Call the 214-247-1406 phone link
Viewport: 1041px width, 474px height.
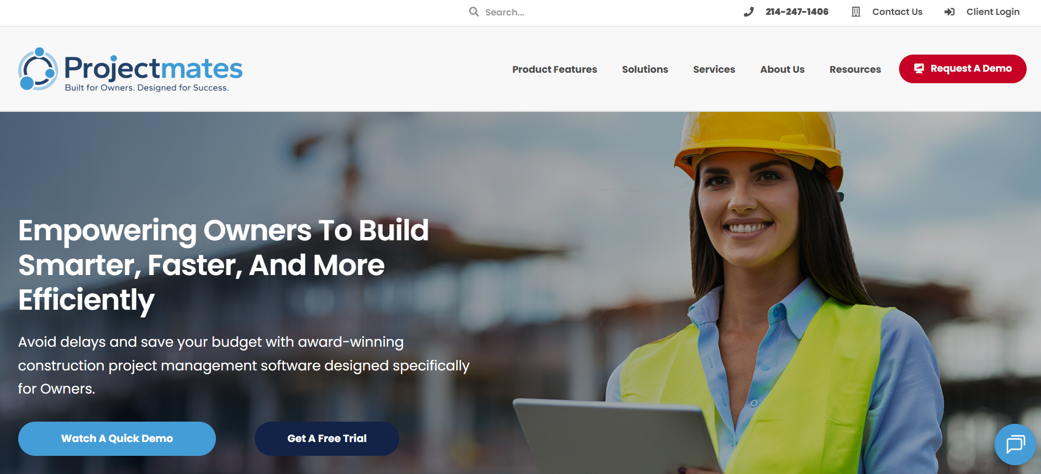797,12
